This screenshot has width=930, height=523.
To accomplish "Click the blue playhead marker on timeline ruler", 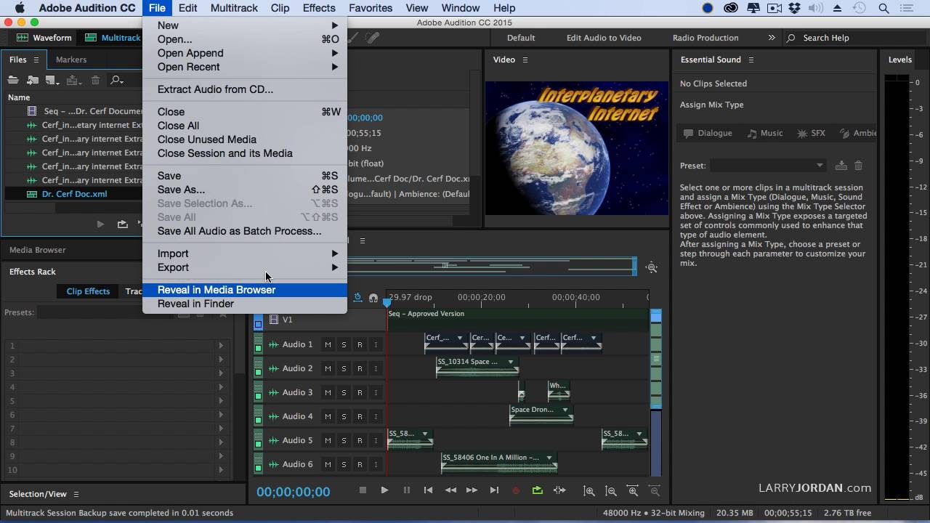I will (x=387, y=302).
